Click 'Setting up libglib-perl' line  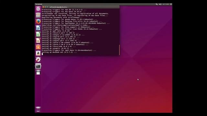60,37
